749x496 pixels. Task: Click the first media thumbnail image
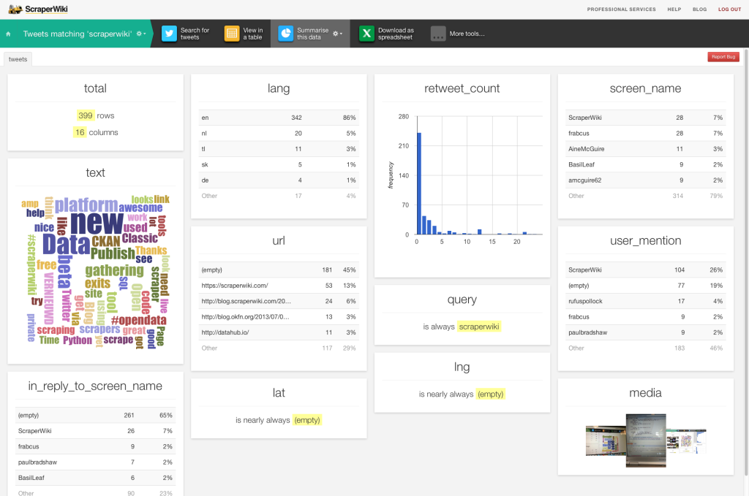coord(604,441)
